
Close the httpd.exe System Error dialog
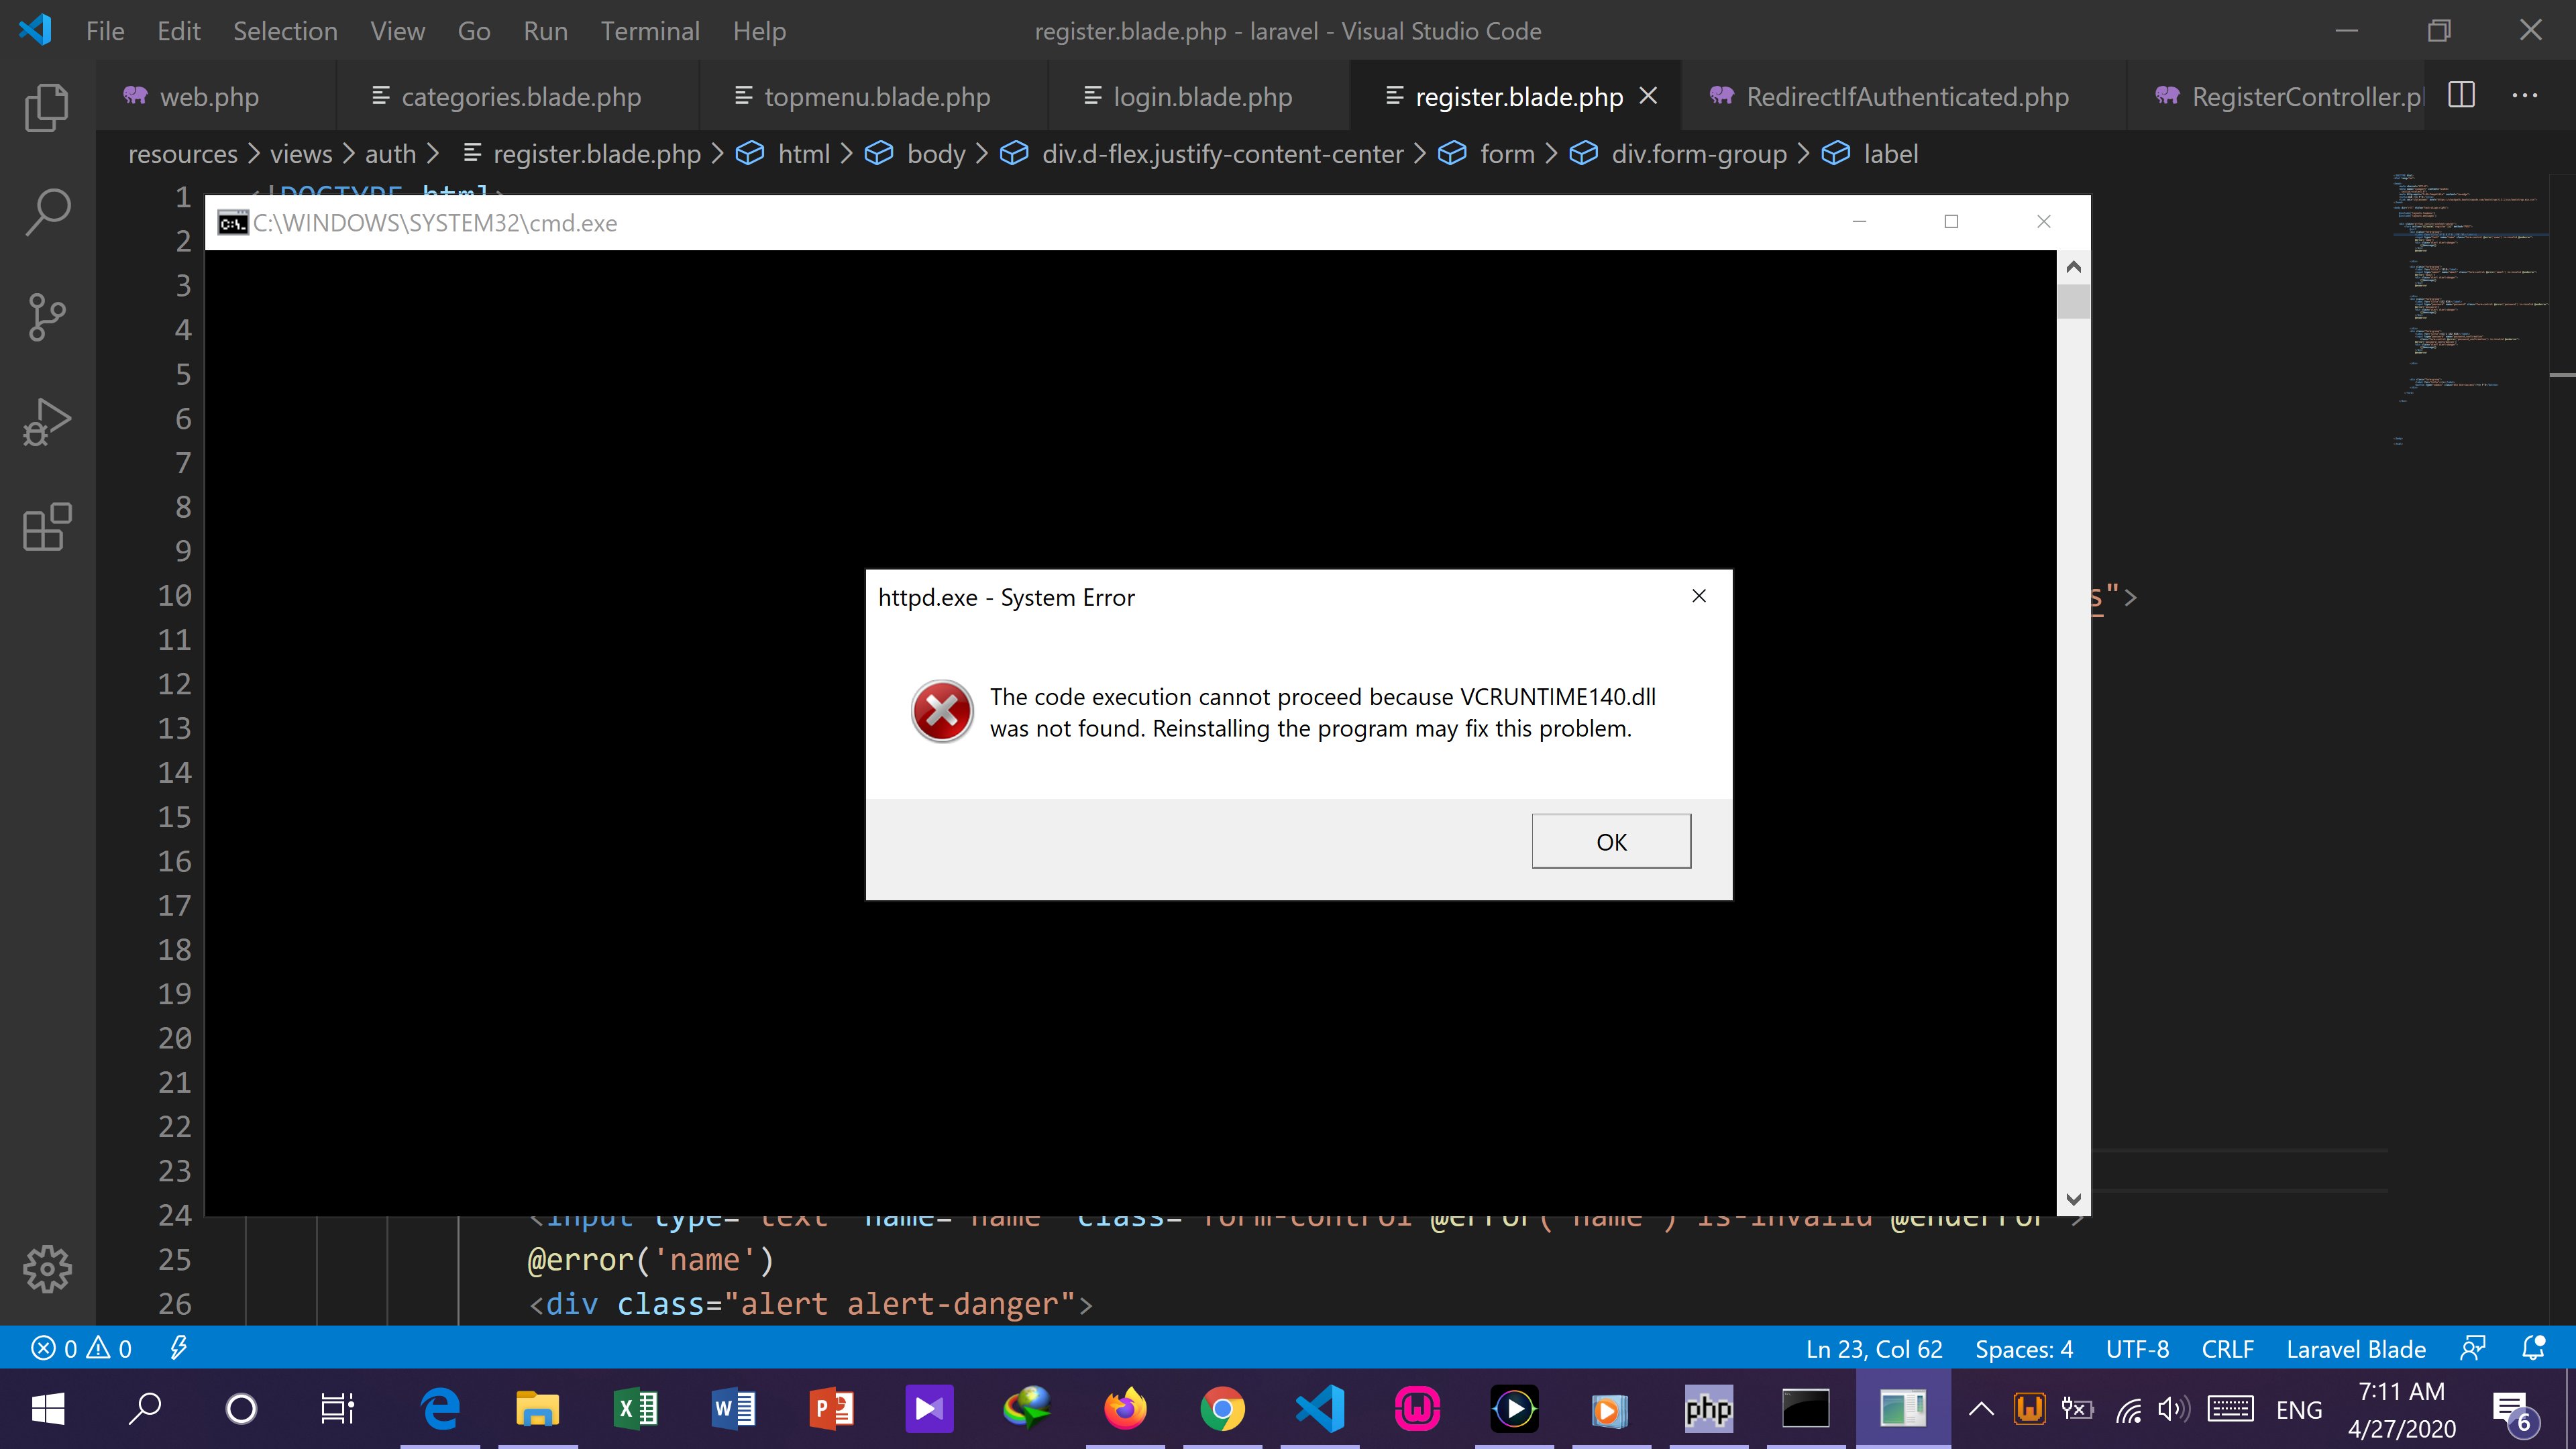tap(1699, 596)
